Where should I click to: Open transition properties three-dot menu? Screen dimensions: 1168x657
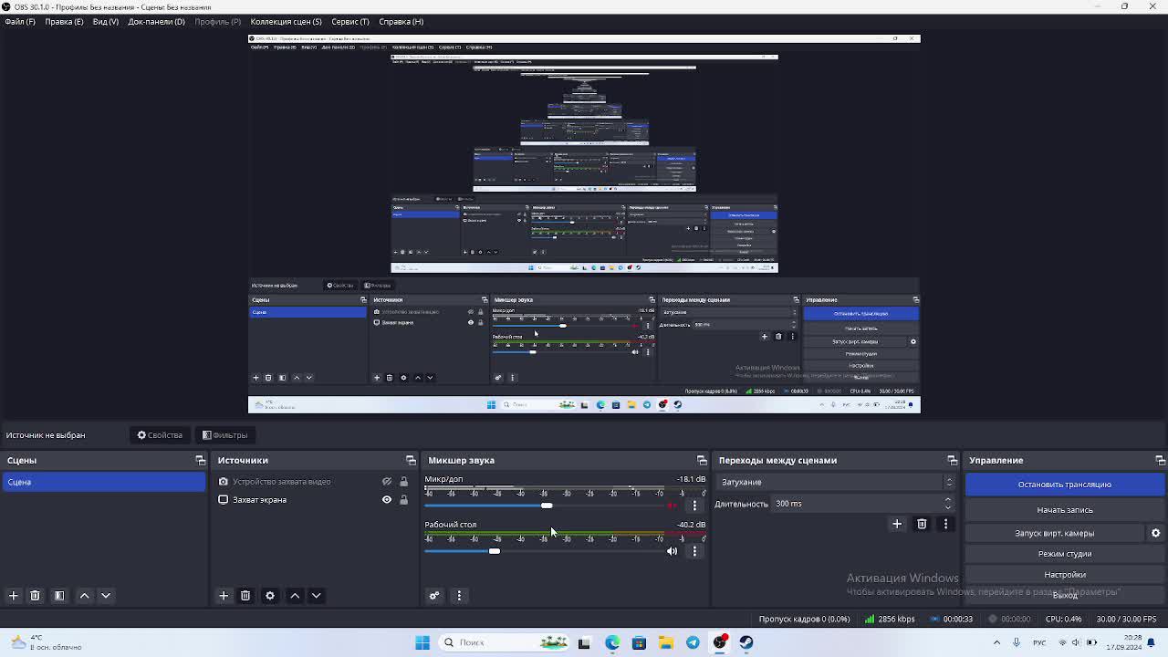click(945, 524)
